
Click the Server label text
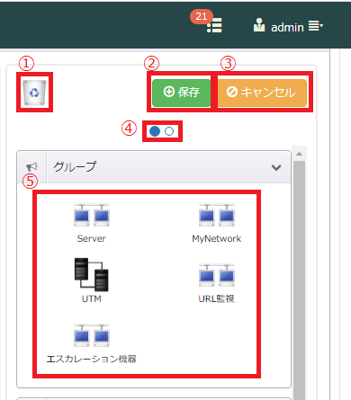92,238
